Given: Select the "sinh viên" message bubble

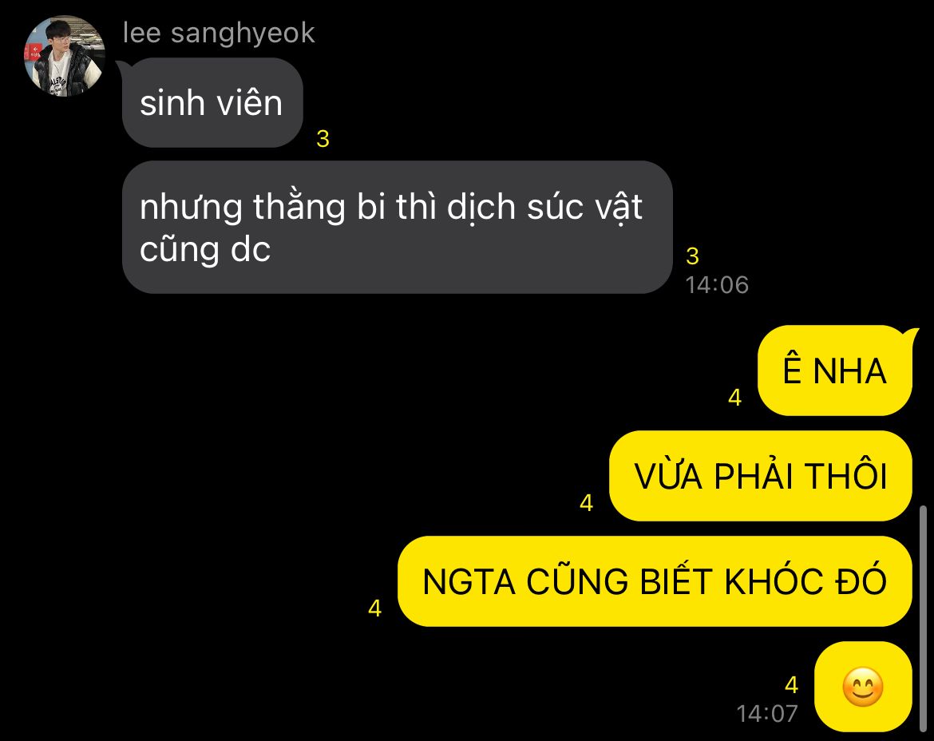Looking at the screenshot, I should [x=212, y=102].
